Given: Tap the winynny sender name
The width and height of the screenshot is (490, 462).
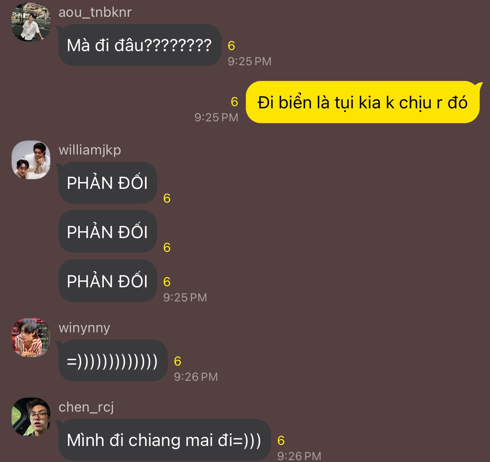Looking at the screenshot, I should pos(84,328).
